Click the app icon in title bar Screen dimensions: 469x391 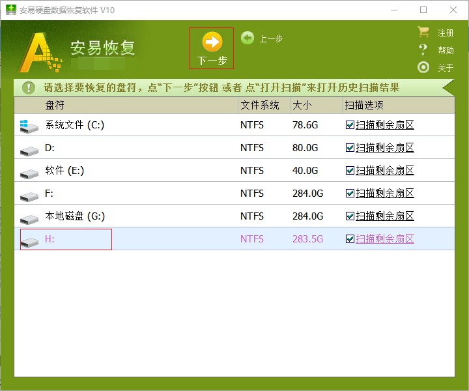pos(10,10)
